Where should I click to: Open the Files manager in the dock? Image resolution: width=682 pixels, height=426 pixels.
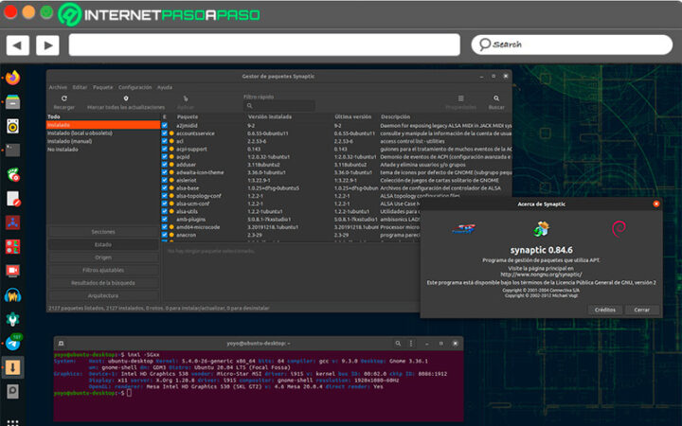12,102
